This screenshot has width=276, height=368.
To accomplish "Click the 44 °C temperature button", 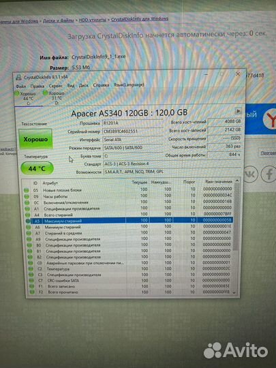I will pyautogui.click(x=37, y=168).
